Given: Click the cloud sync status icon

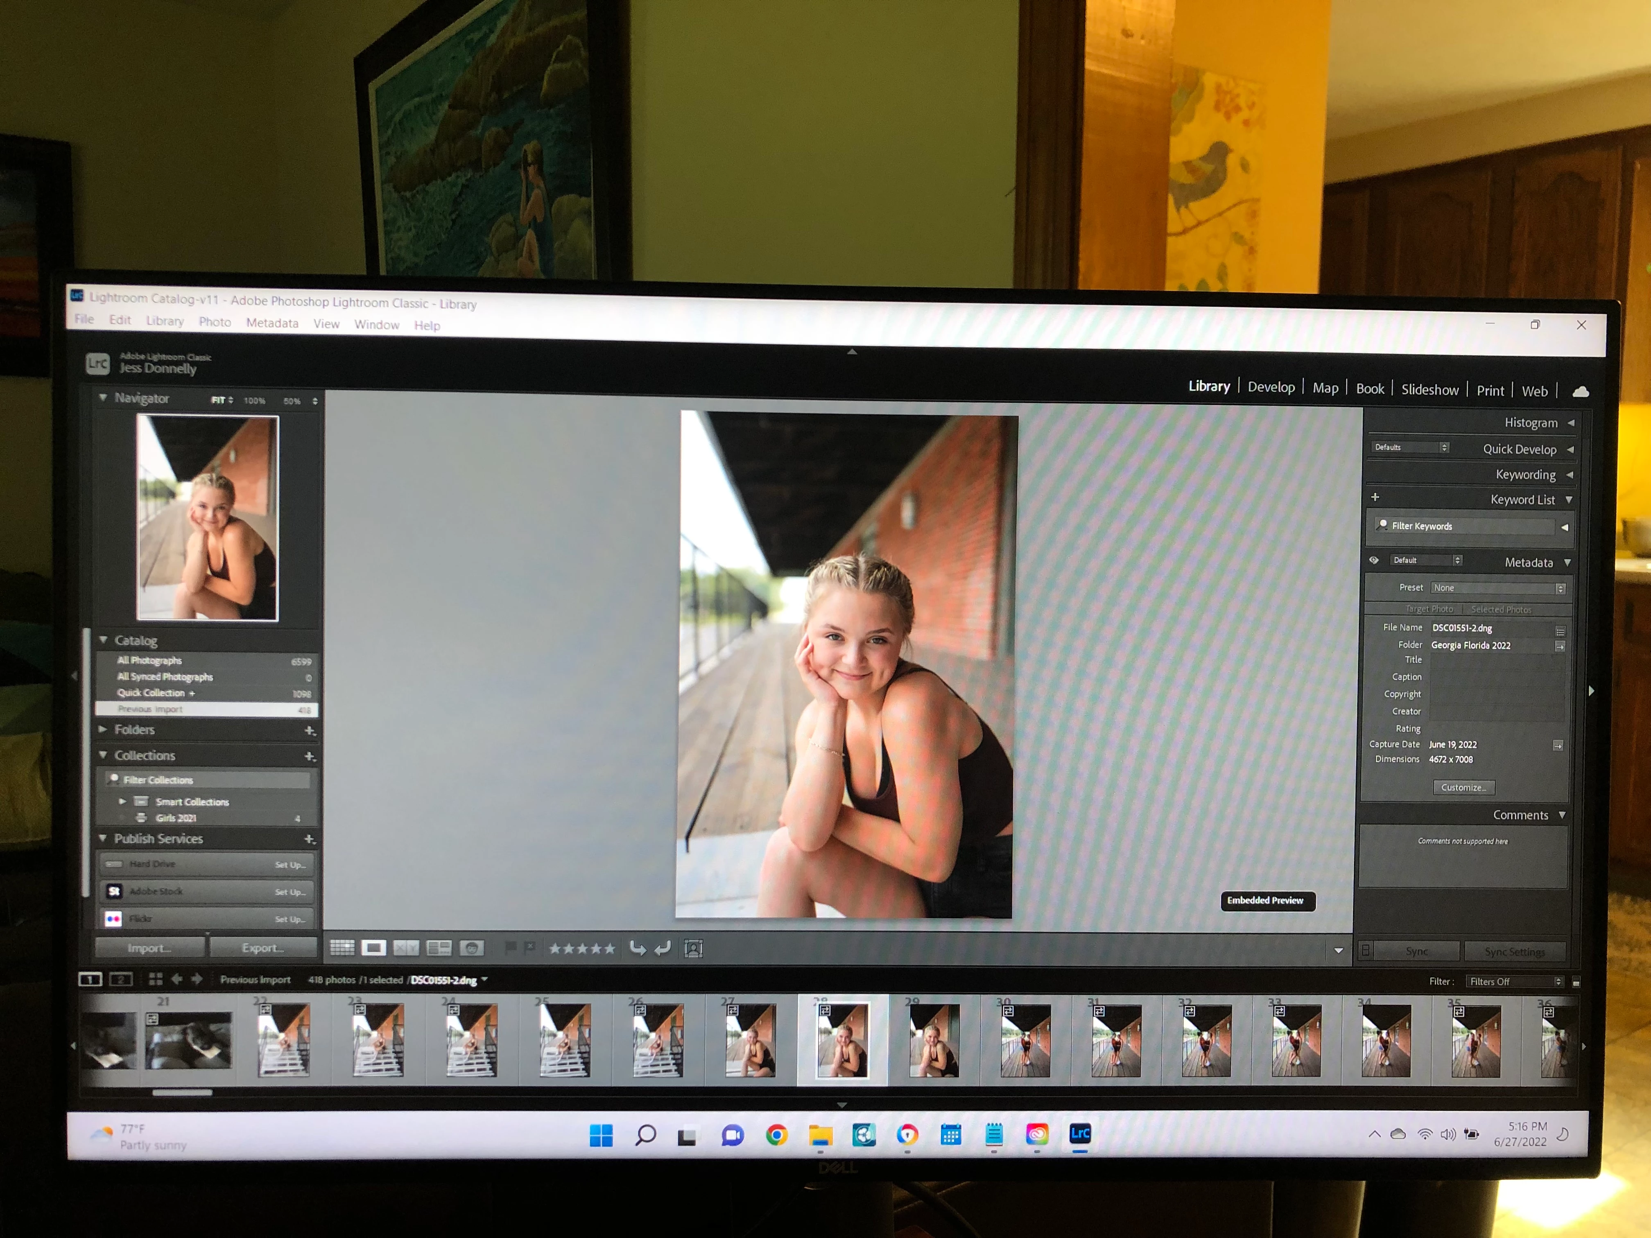Looking at the screenshot, I should tap(1580, 392).
